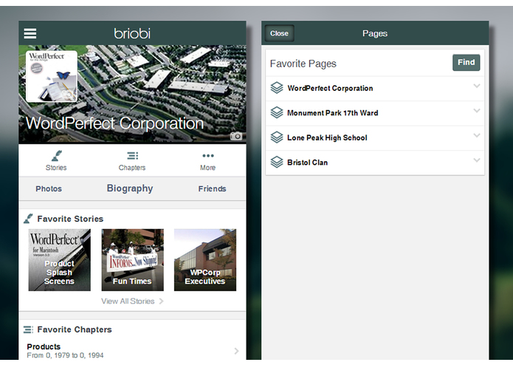Viewport: 513px width, 365px height.
Task: Click the WordPerfect Corporation page title
Action: pos(114,123)
